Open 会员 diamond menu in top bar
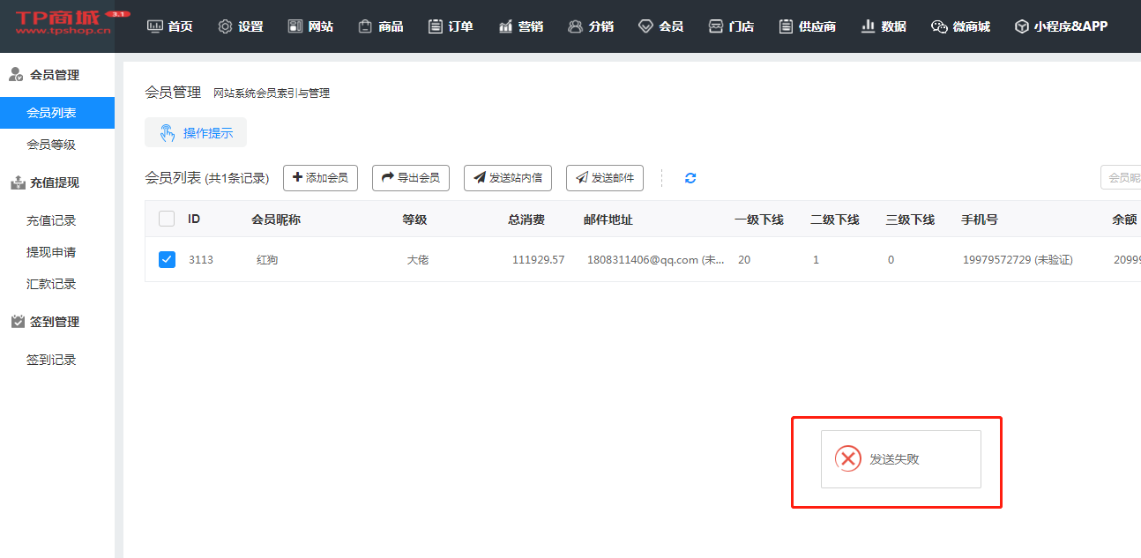This screenshot has width=1141, height=558. (660, 26)
